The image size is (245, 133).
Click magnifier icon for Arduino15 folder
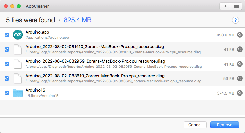(240, 93)
